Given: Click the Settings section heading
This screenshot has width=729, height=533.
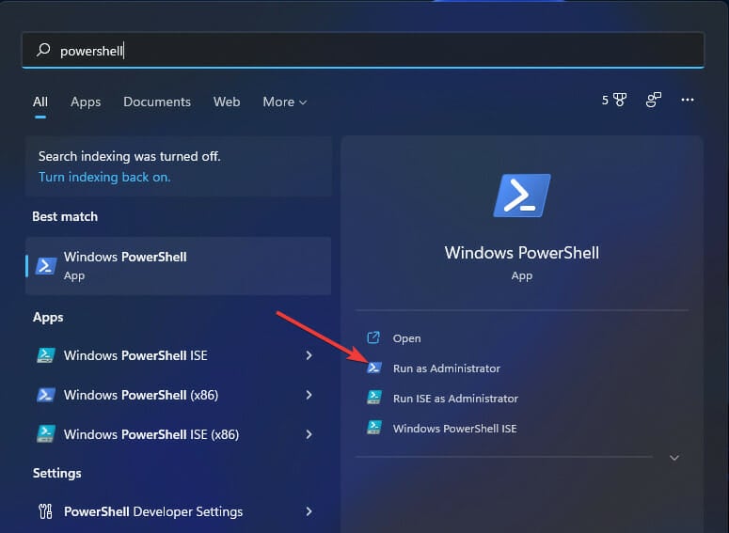Looking at the screenshot, I should [x=57, y=473].
